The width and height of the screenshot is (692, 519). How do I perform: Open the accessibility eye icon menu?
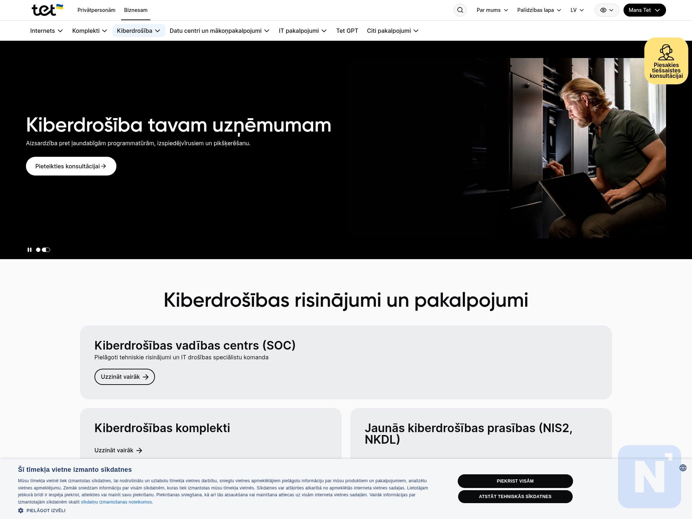[x=607, y=10]
